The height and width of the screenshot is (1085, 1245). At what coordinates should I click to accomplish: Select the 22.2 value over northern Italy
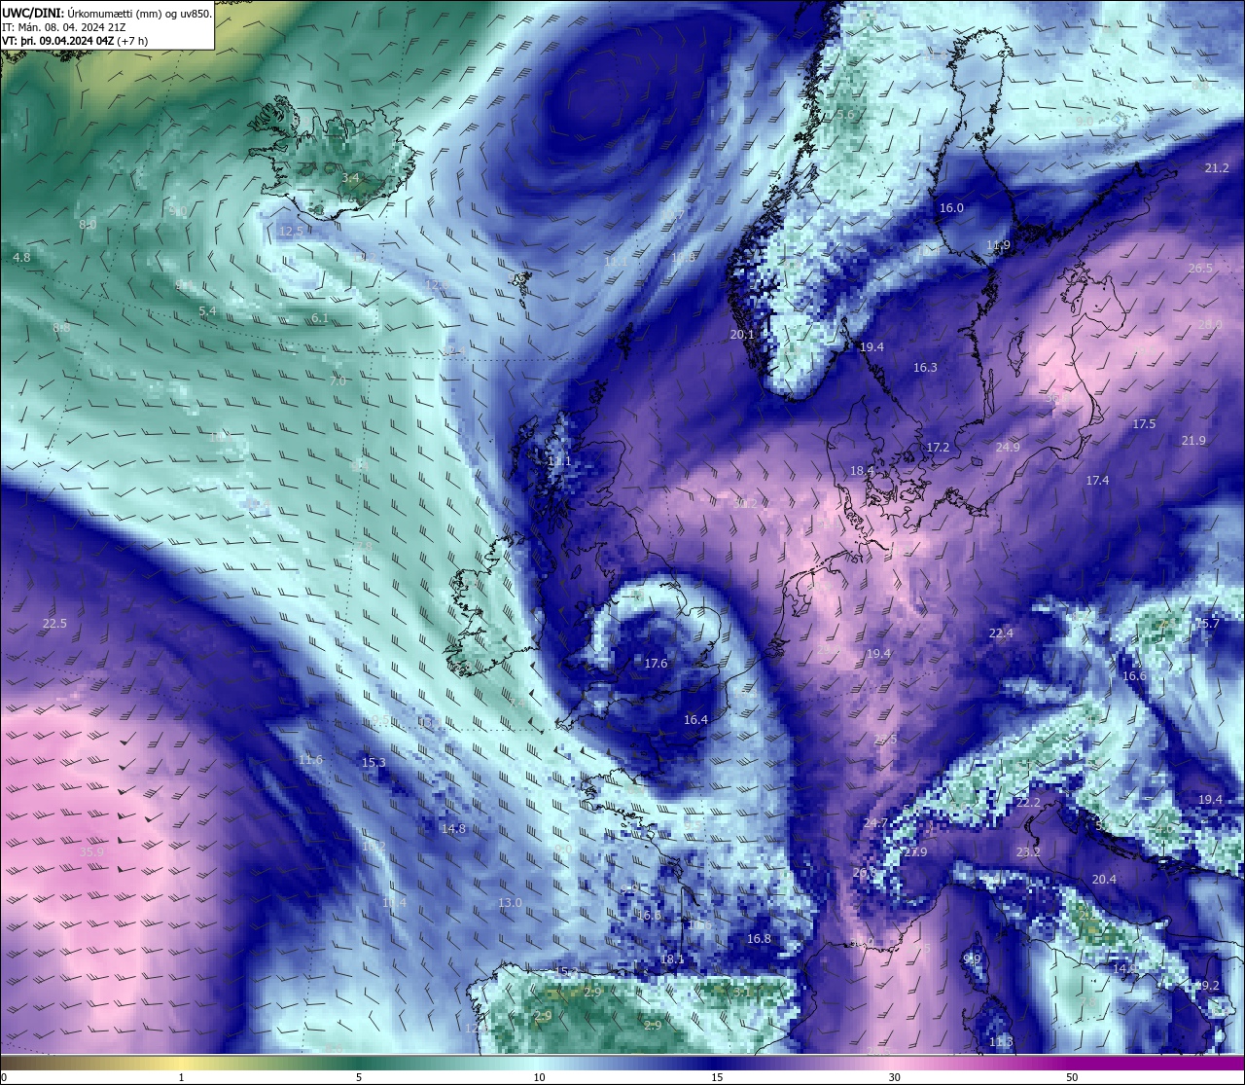click(x=1028, y=803)
